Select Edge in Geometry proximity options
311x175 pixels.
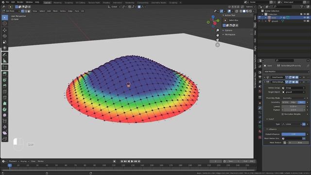click(294, 102)
